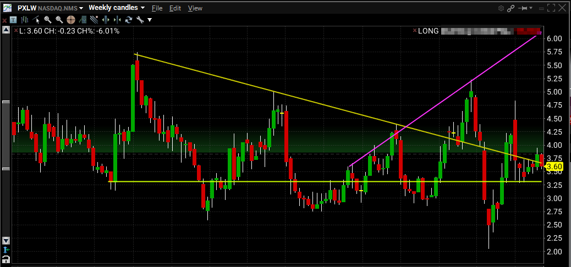The height and width of the screenshot is (267, 571).
Task: Open the wrench chart settings
Action: 140,20
